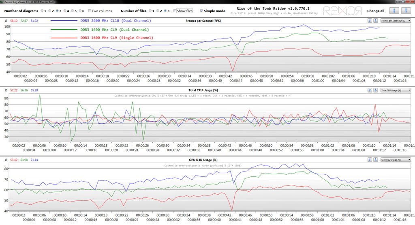The width and height of the screenshot is (415, 225).
Task: Click the Total CPU Usage [%] chart title
Action: (203, 90)
